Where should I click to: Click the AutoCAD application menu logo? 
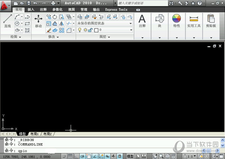5,5
